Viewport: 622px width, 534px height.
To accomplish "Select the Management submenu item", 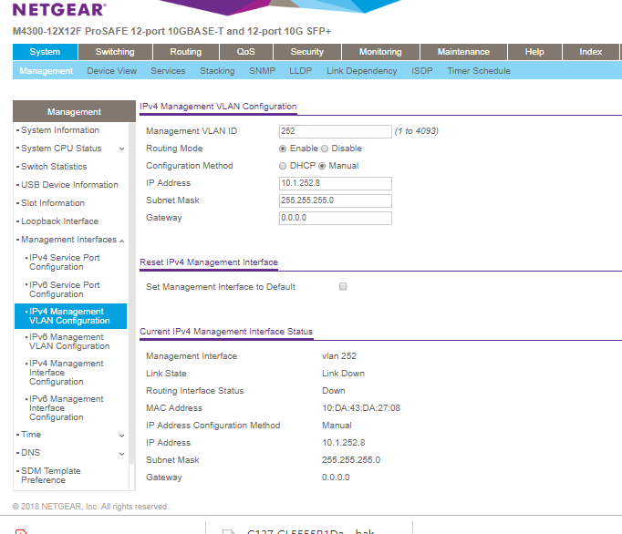I will [x=46, y=71].
